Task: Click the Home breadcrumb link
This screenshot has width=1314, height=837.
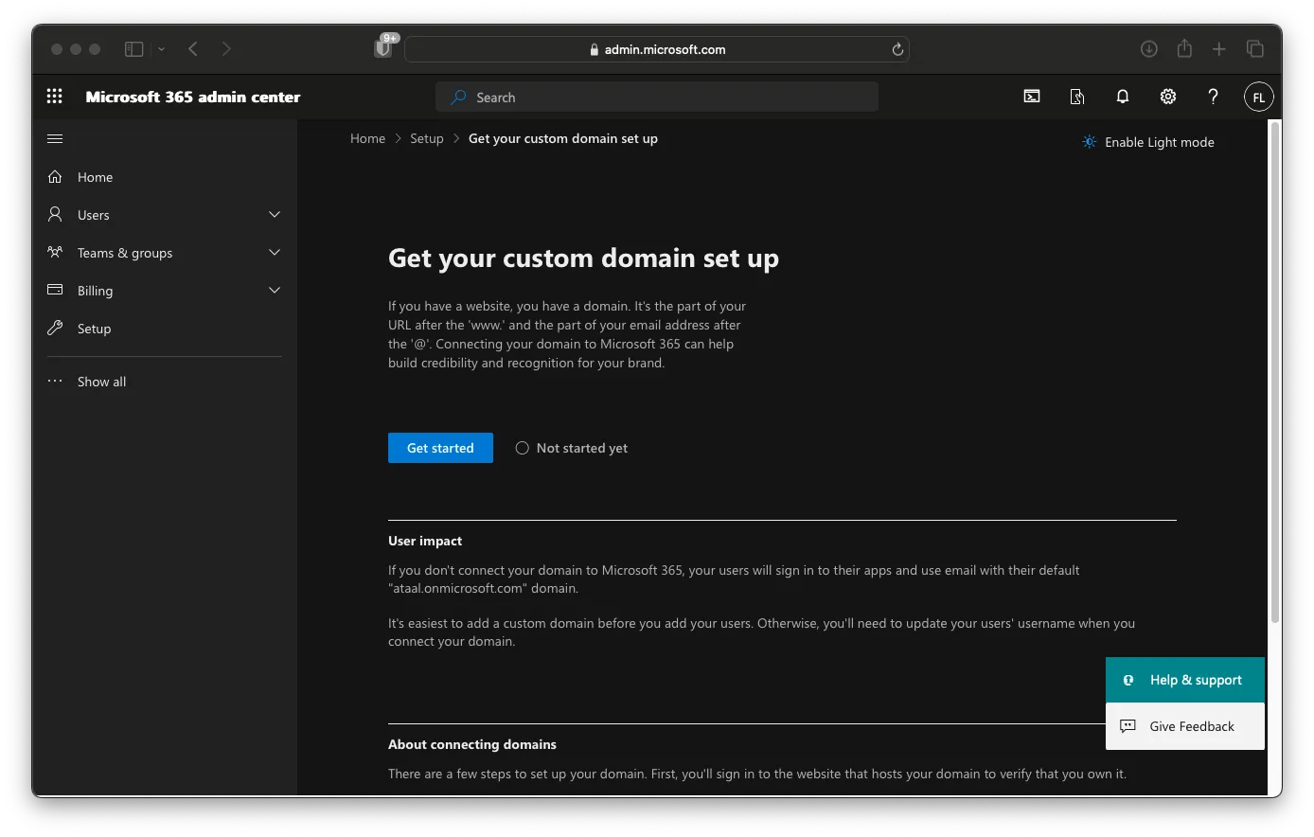Action: click(x=367, y=138)
